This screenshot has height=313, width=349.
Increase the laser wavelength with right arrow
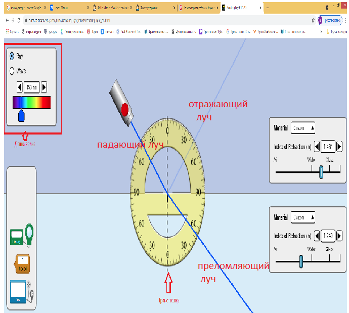(44, 87)
